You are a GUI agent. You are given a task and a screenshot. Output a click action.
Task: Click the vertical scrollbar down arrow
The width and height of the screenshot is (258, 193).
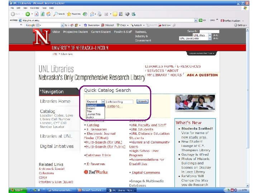(248, 185)
